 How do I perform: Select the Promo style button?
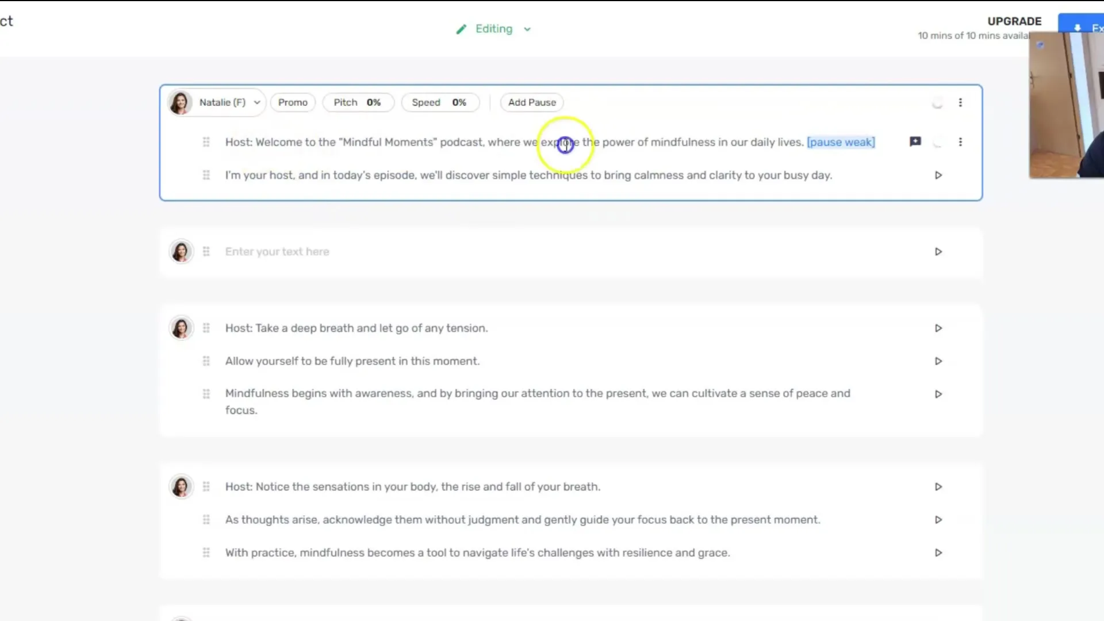point(293,102)
